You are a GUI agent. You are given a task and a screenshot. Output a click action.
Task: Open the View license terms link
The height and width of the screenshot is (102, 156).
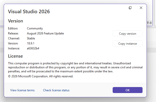pyautogui.click(x=22, y=90)
